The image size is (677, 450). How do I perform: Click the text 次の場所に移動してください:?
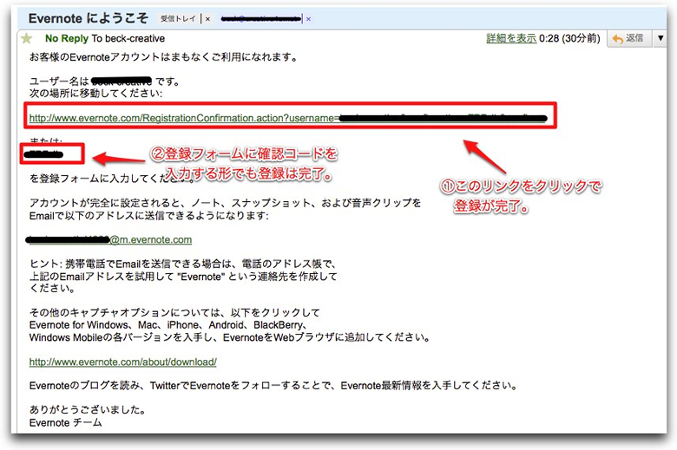coord(95,93)
